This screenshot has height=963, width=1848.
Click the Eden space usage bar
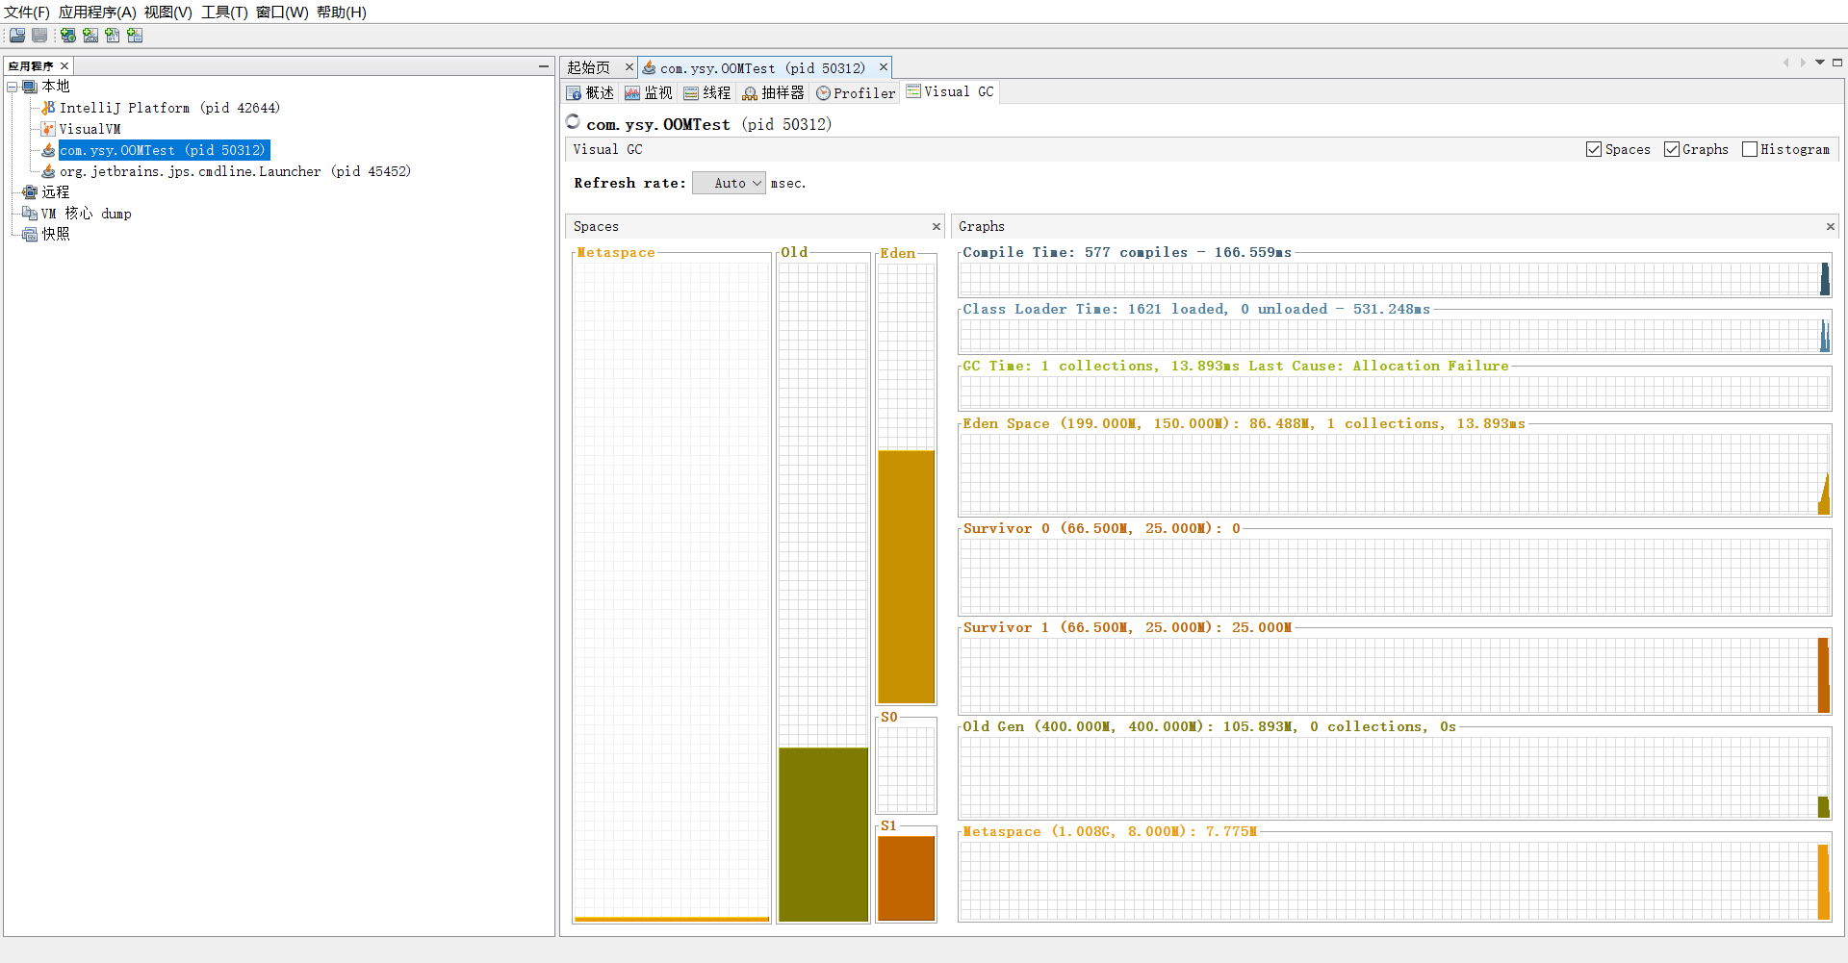click(x=907, y=577)
